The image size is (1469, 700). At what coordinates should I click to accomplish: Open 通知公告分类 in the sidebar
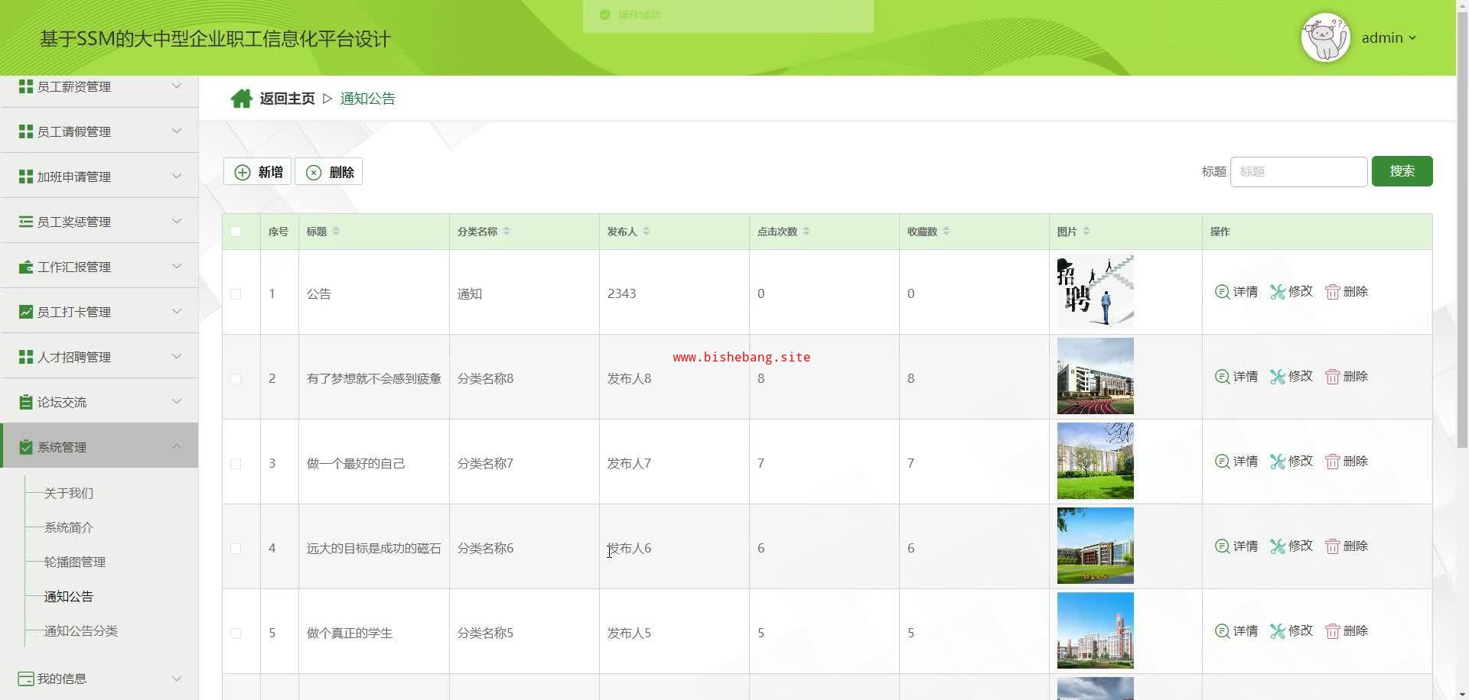[81, 631]
